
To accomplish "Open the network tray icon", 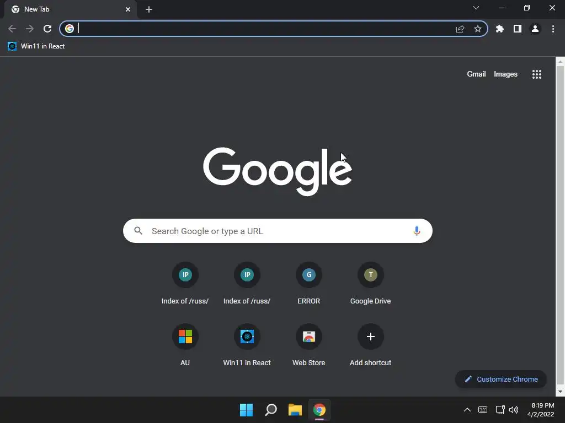I will click(500, 410).
